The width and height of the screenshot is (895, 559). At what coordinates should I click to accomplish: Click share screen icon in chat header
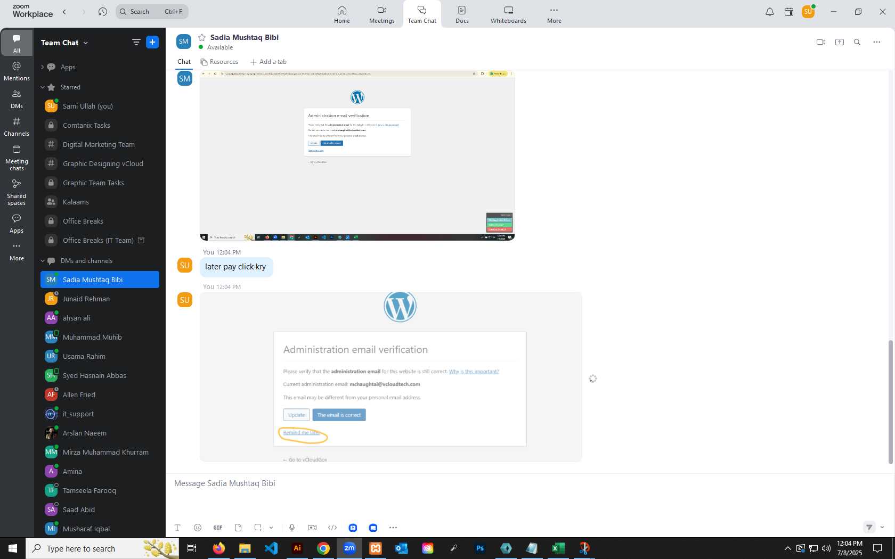pyautogui.click(x=840, y=42)
